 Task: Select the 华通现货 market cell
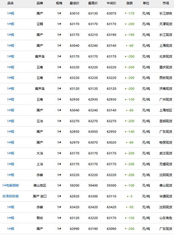pos(166,196)
